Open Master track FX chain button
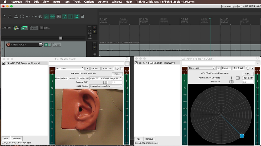The image size is (261, 146). [23, 28]
